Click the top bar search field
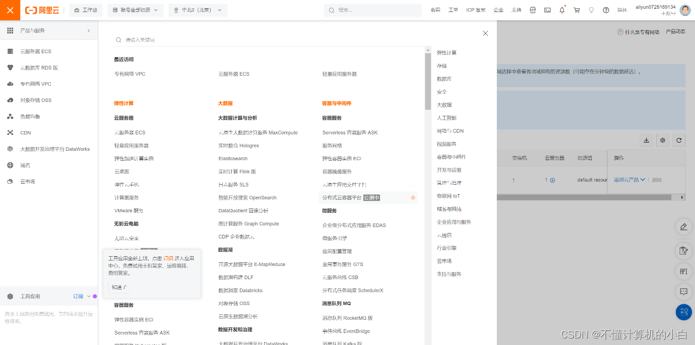This screenshot has height=345, width=695. pos(372,10)
